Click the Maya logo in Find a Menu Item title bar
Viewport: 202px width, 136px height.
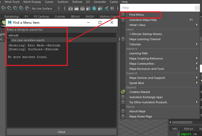(10, 23)
